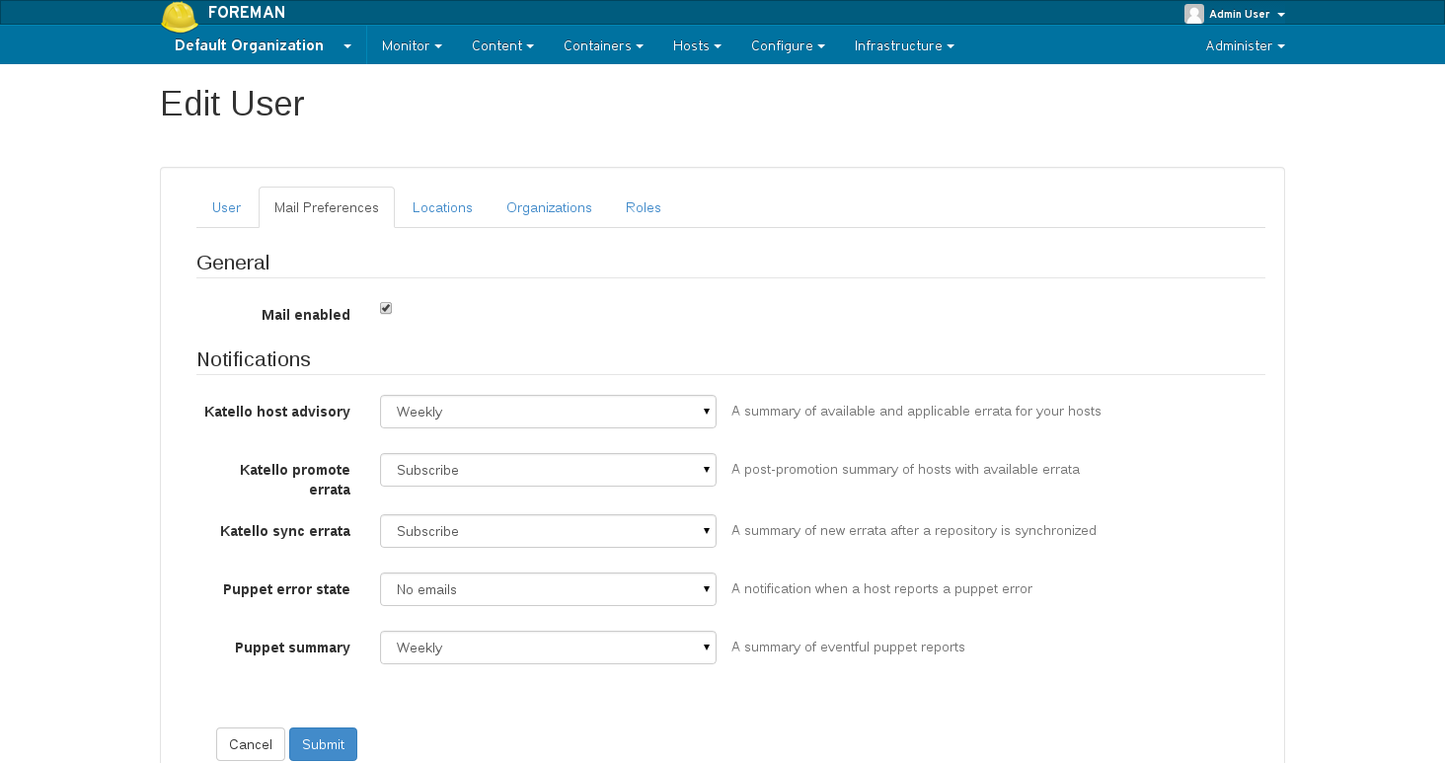The width and height of the screenshot is (1445, 763).
Task: Click the Katello sync errata label
Action: coord(285,531)
